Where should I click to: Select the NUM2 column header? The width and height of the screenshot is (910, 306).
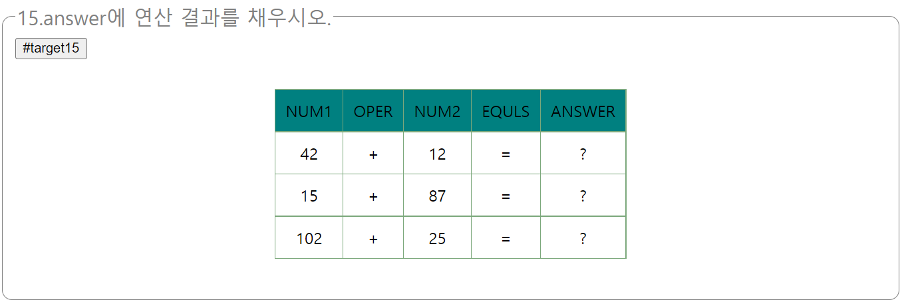437,111
